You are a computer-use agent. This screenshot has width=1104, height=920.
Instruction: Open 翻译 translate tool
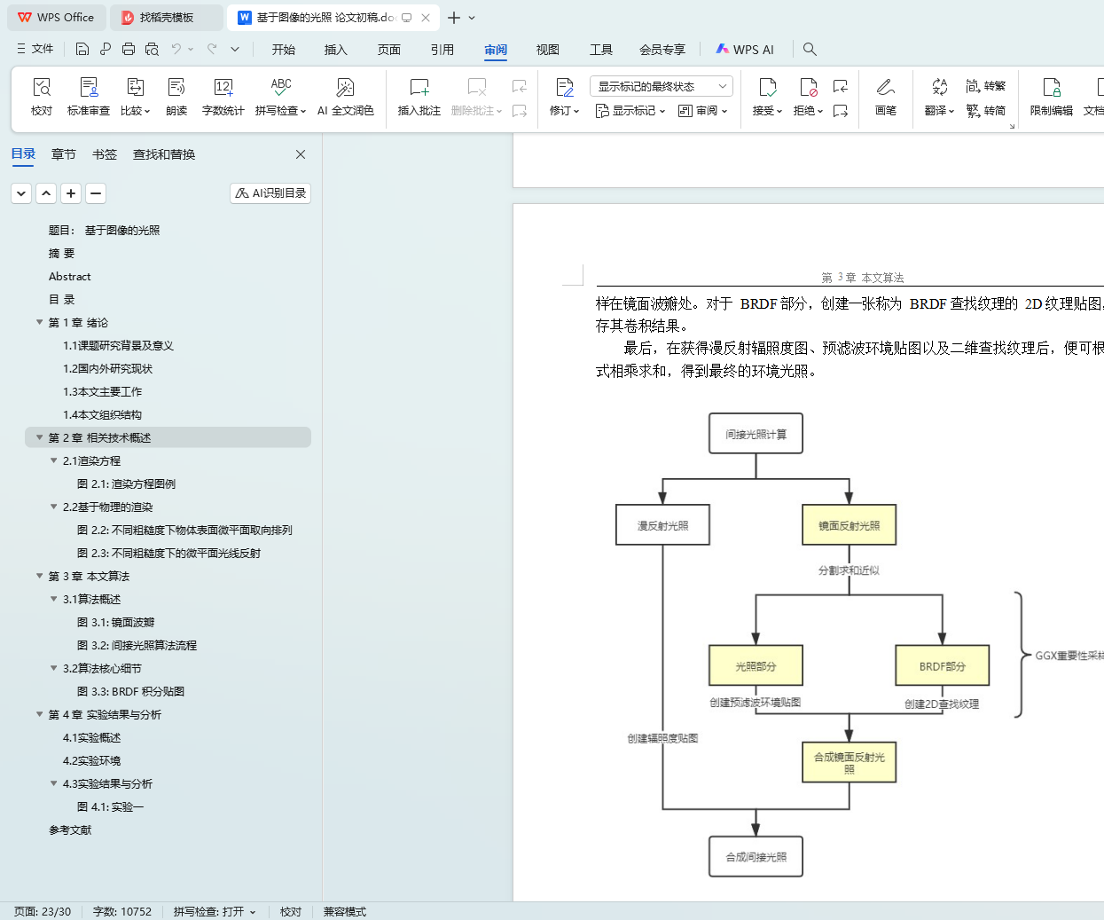point(940,97)
